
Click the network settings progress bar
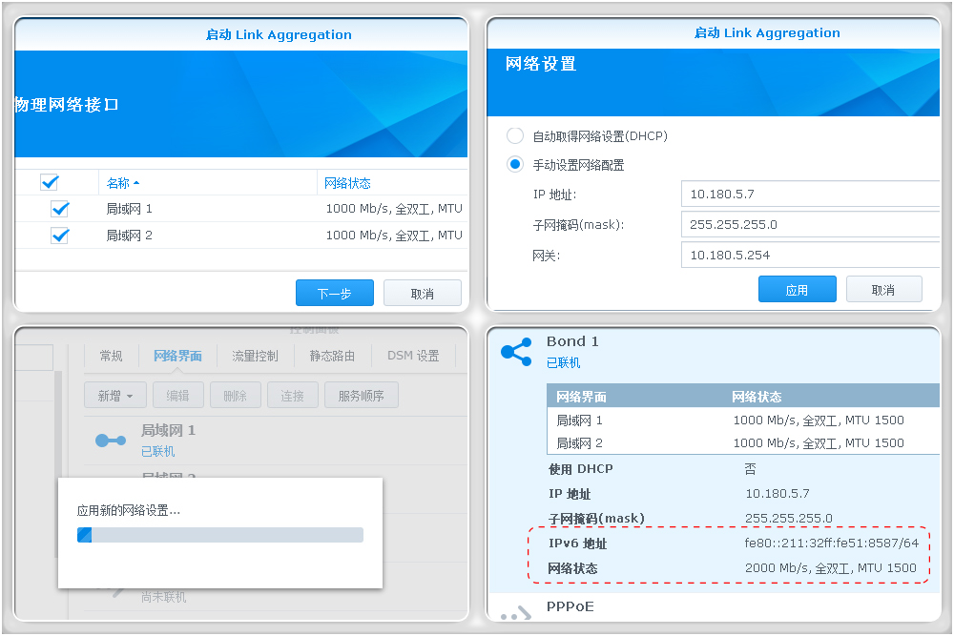point(221,536)
